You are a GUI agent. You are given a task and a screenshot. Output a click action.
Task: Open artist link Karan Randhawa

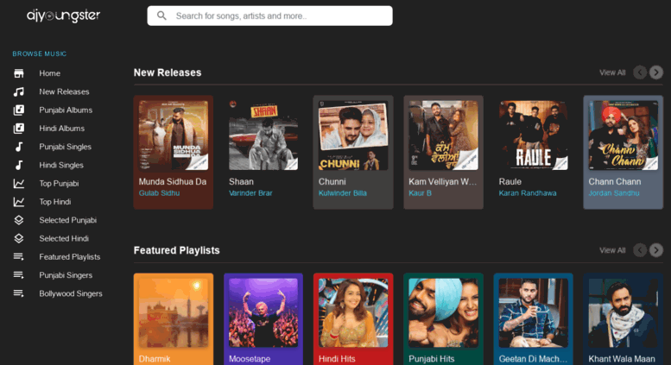coord(527,193)
